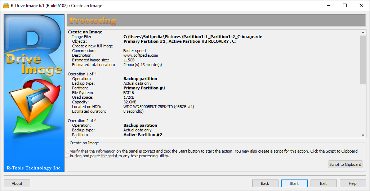This screenshot has height=191, width=370.
Task: Click the Exit button
Action: (323, 183)
